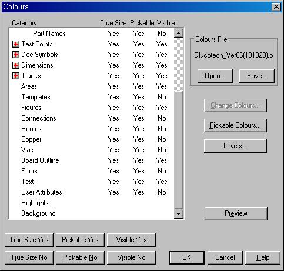Expand the Test Points category
This screenshot has width=284, height=271.
click(x=16, y=44)
